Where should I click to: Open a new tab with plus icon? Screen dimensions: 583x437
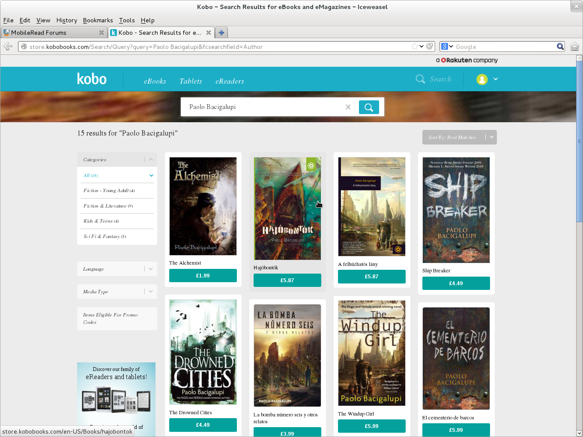[221, 33]
